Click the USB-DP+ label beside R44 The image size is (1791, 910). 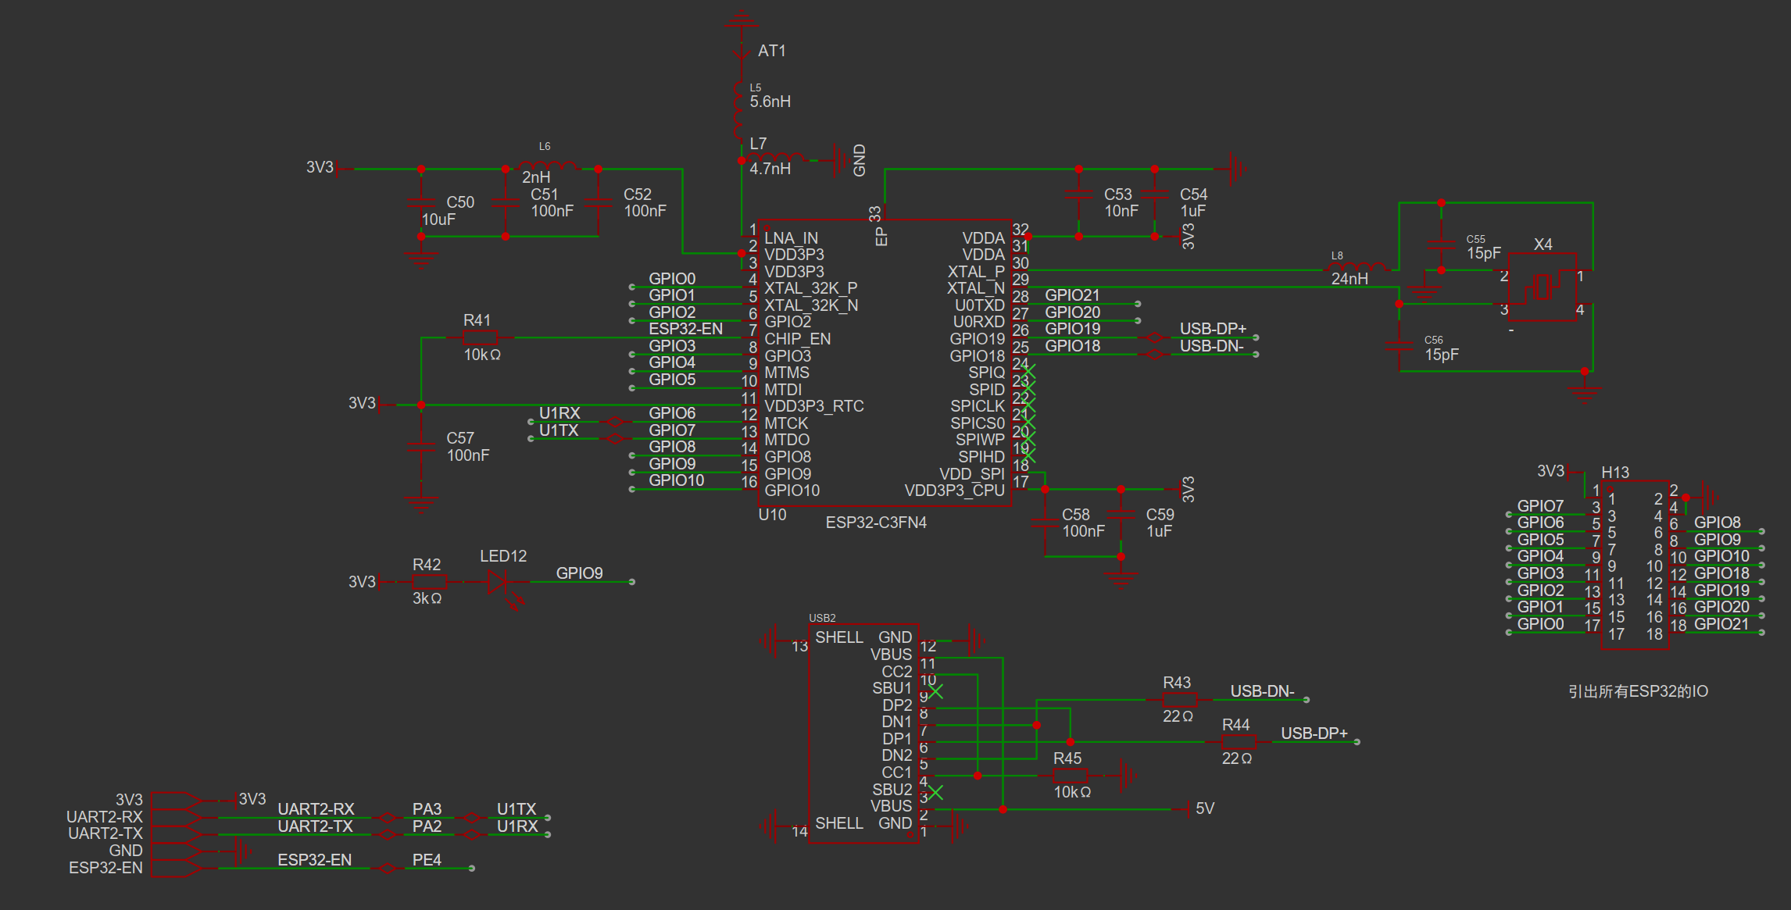pos(1314,733)
